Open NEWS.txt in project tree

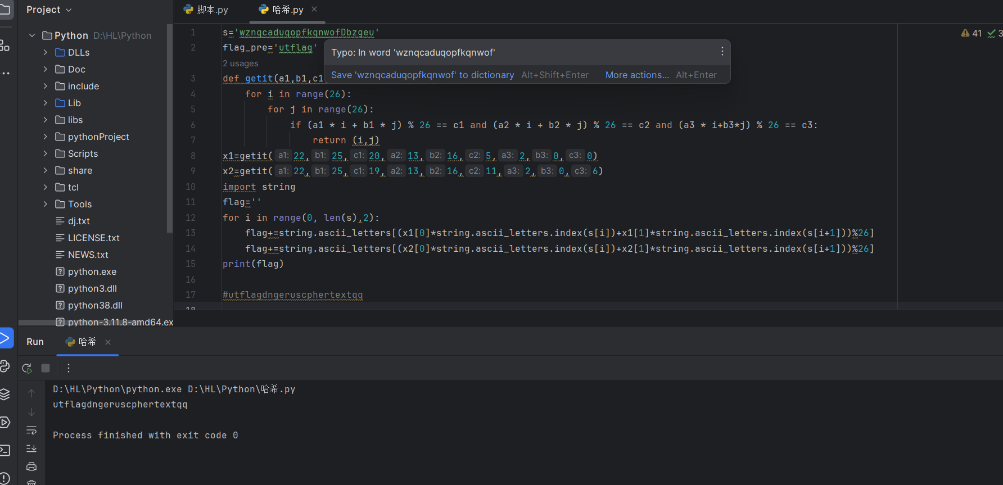point(88,255)
